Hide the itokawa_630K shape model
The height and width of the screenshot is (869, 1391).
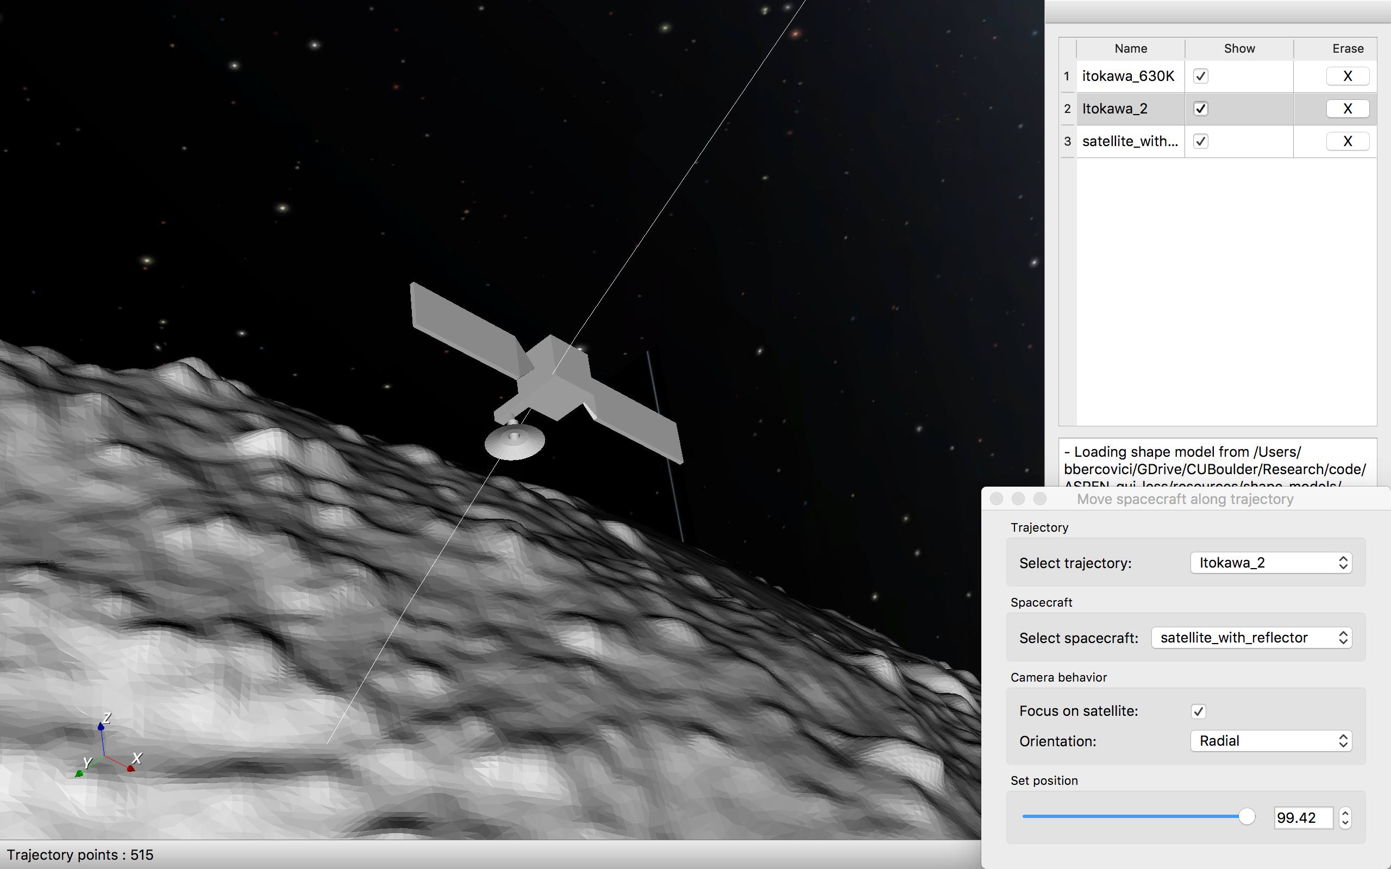[x=1200, y=76]
